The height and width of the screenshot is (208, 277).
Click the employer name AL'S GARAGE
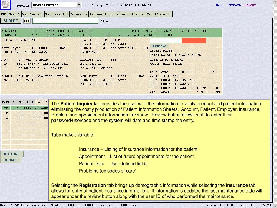[91, 64]
